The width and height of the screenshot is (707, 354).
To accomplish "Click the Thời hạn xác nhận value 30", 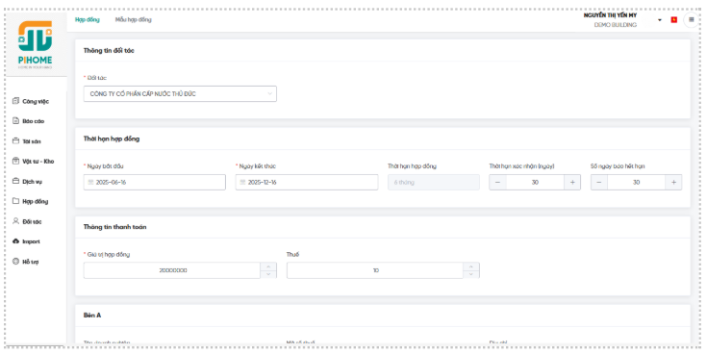I will click(x=535, y=182).
